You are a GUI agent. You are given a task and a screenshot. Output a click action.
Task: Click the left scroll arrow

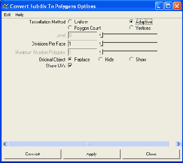pyautogui.click(x=5, y=144)
